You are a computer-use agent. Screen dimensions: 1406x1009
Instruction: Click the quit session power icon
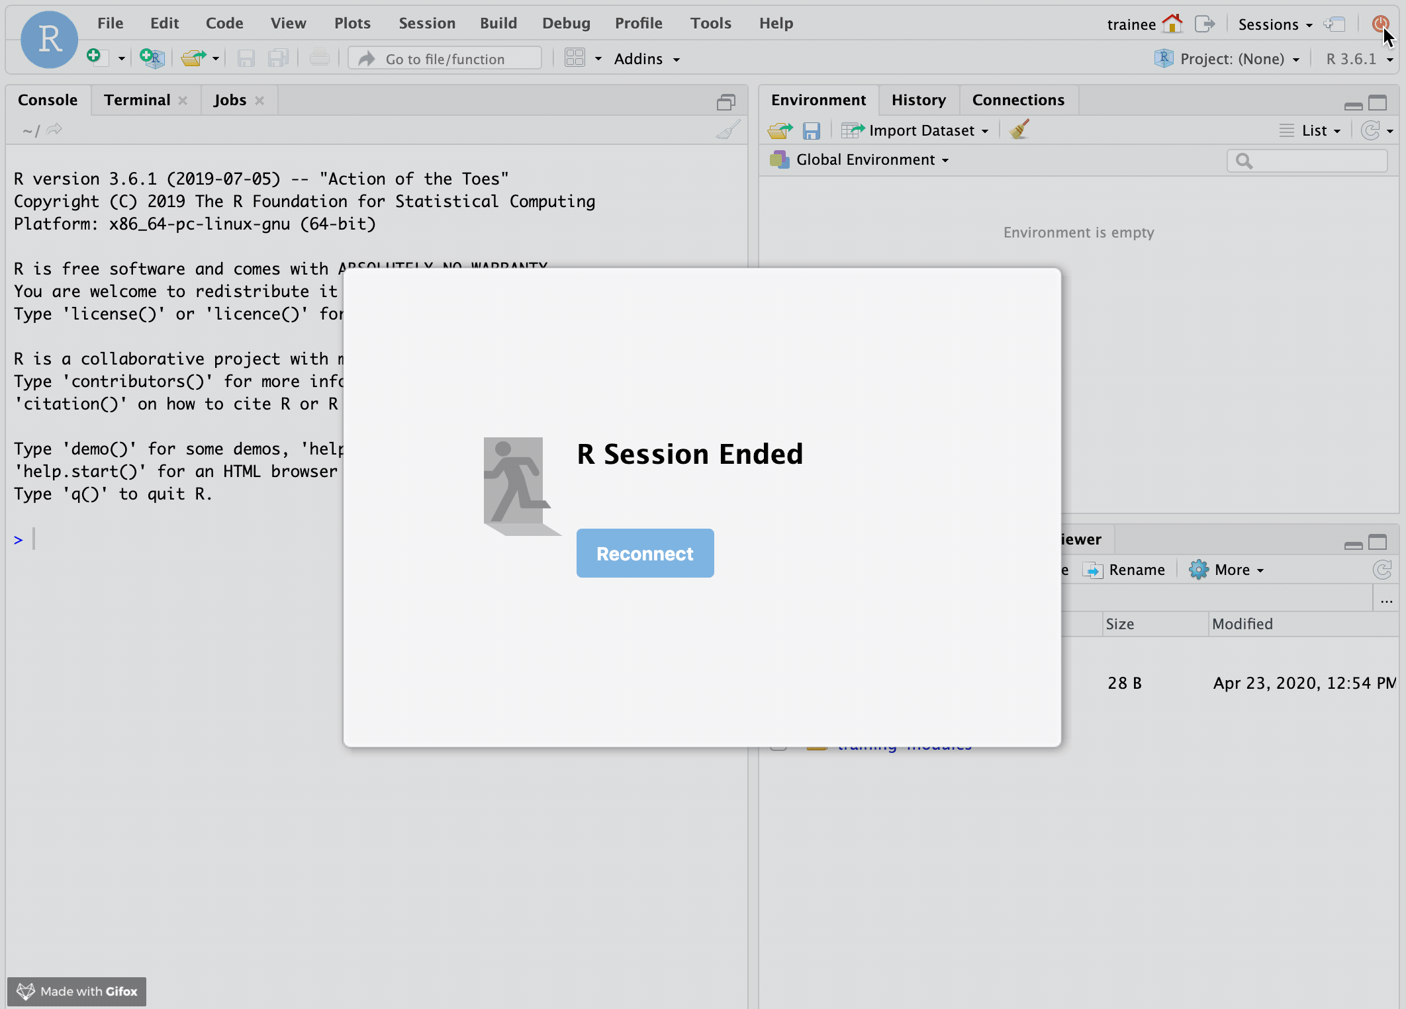click(1380, 24)
